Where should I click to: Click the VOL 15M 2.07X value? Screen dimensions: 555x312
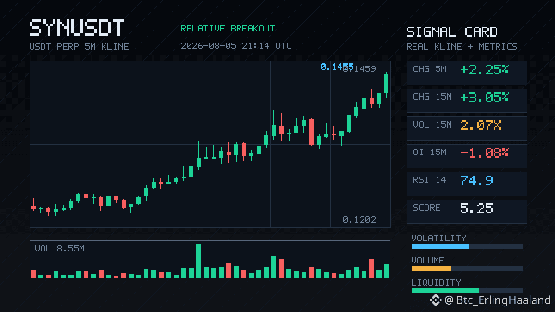point(481,125)
